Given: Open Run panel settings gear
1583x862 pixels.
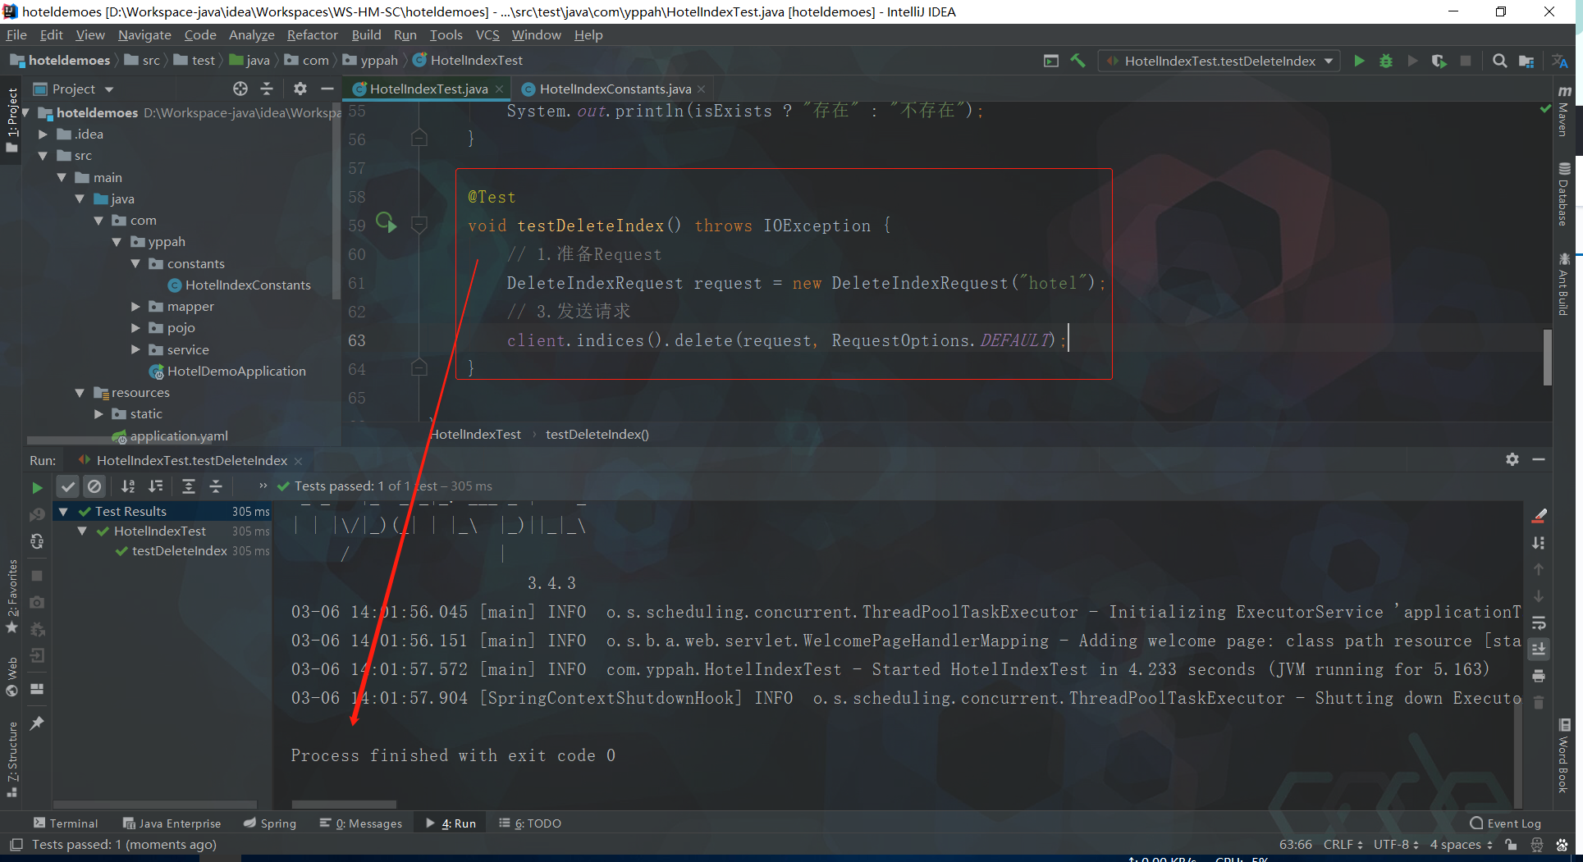Looking at the screenshot, I should tap(1512, 459).
